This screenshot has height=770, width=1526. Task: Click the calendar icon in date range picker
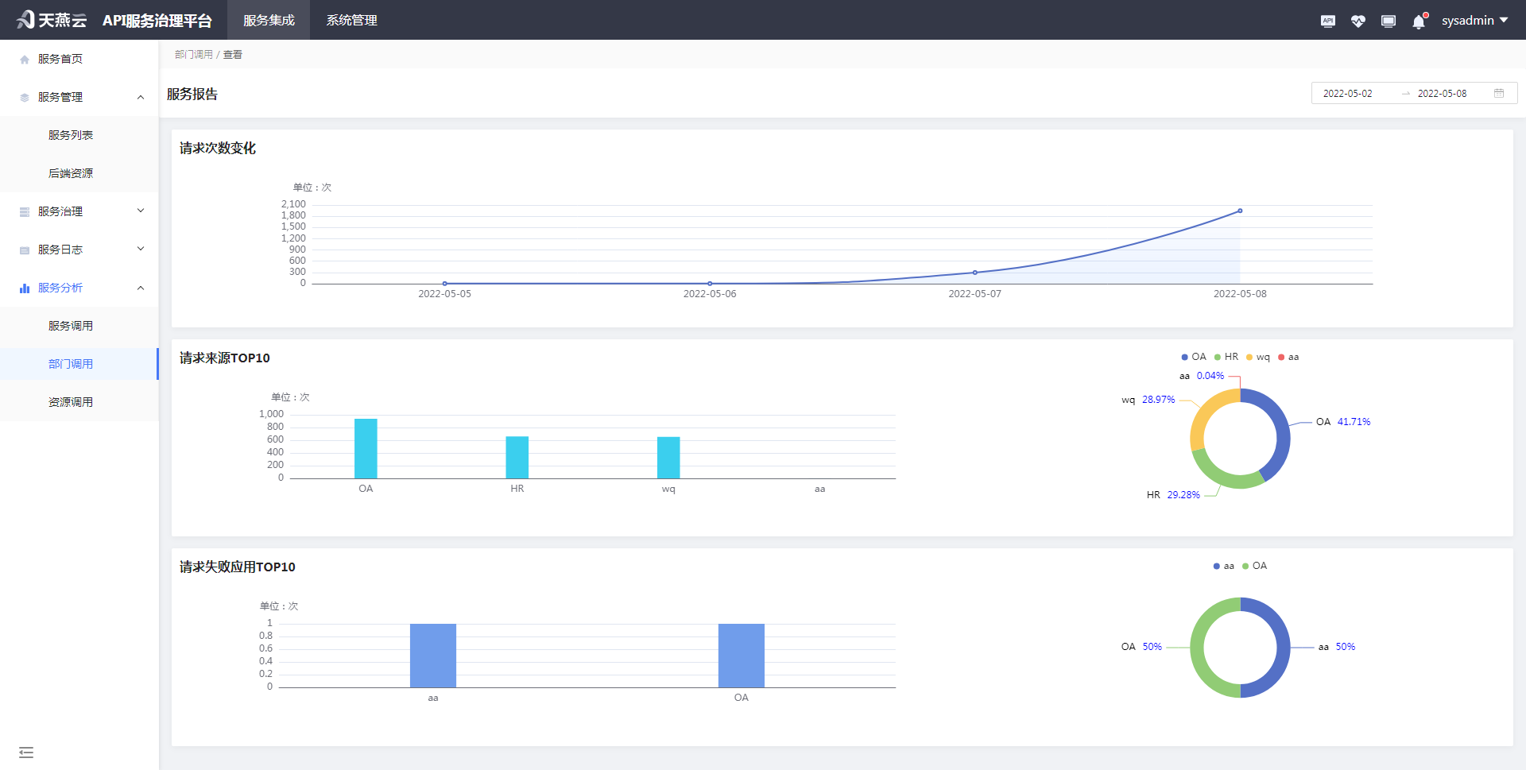coord(1499,93)
